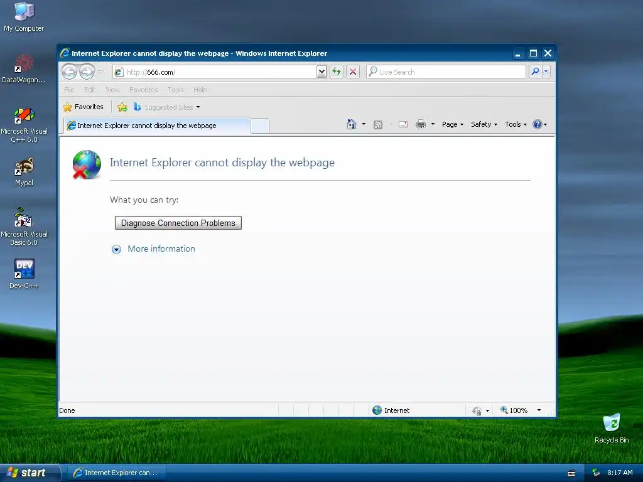The image size is (643, 482).
Task: Expand More information section arrow
Action: [x=116, y=250]
